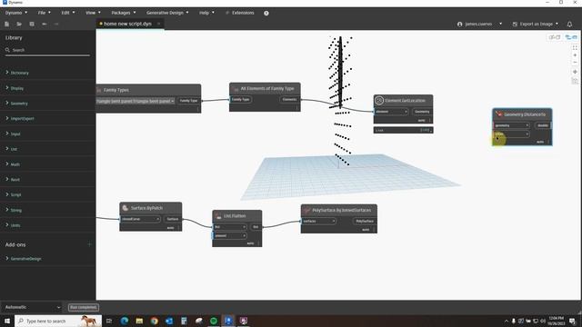Expand the Display library category
The width and height of the screenshot is (582, 327).
pos(16,88)
